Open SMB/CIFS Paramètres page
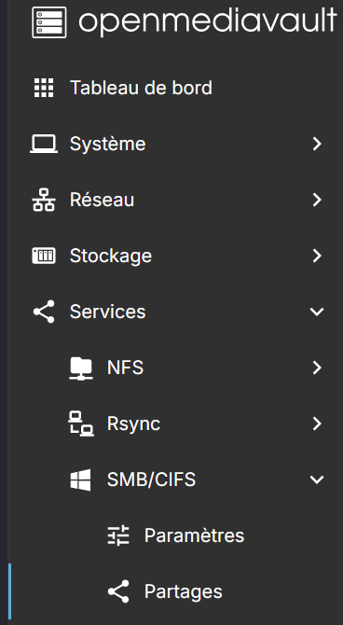This screenshot has width=343, height=625. click(194, 535)
